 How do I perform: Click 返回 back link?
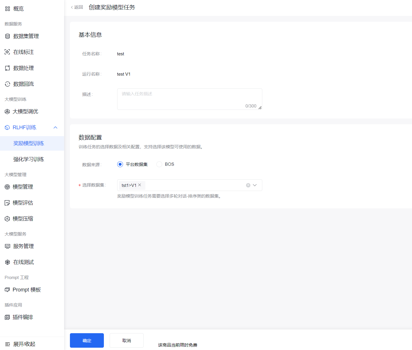coord(77,7)
